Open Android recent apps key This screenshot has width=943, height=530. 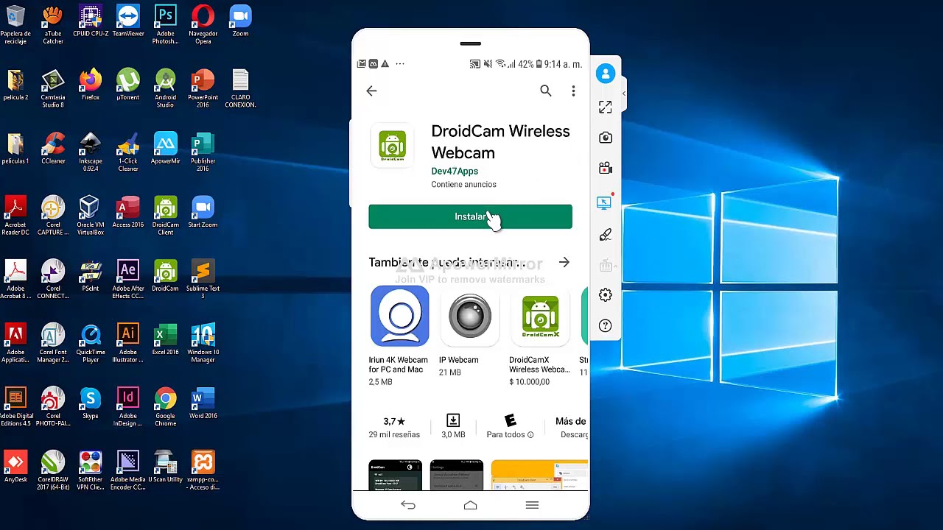[x=532, y=506]
